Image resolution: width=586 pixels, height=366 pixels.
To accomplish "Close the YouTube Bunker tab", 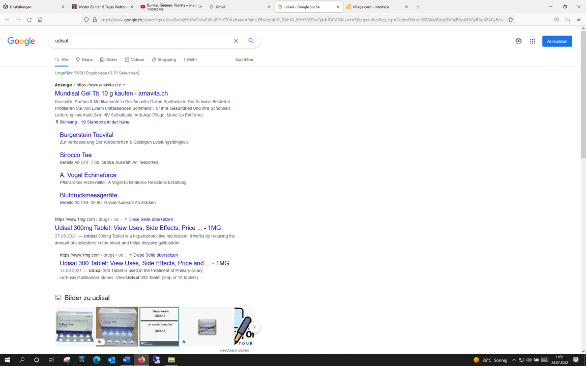I will click(x=200, y=7).
